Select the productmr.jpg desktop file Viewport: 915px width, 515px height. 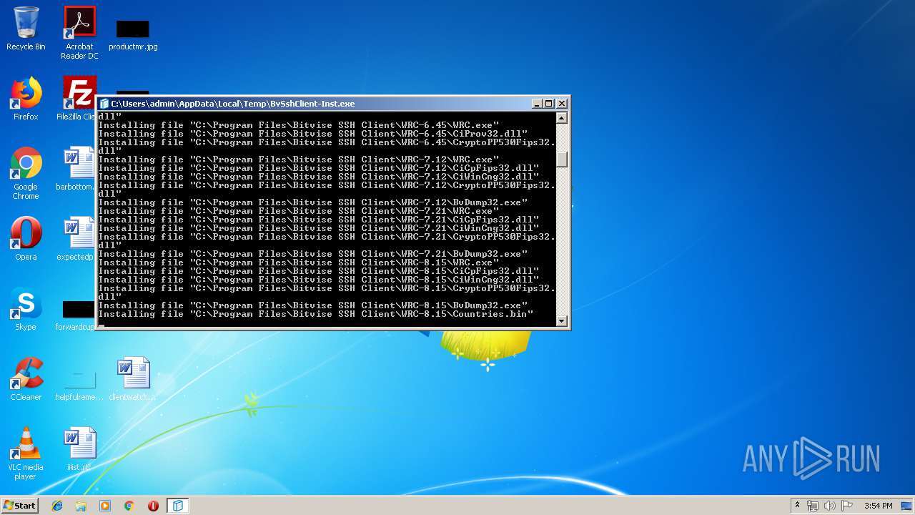(x=133, y=34)
